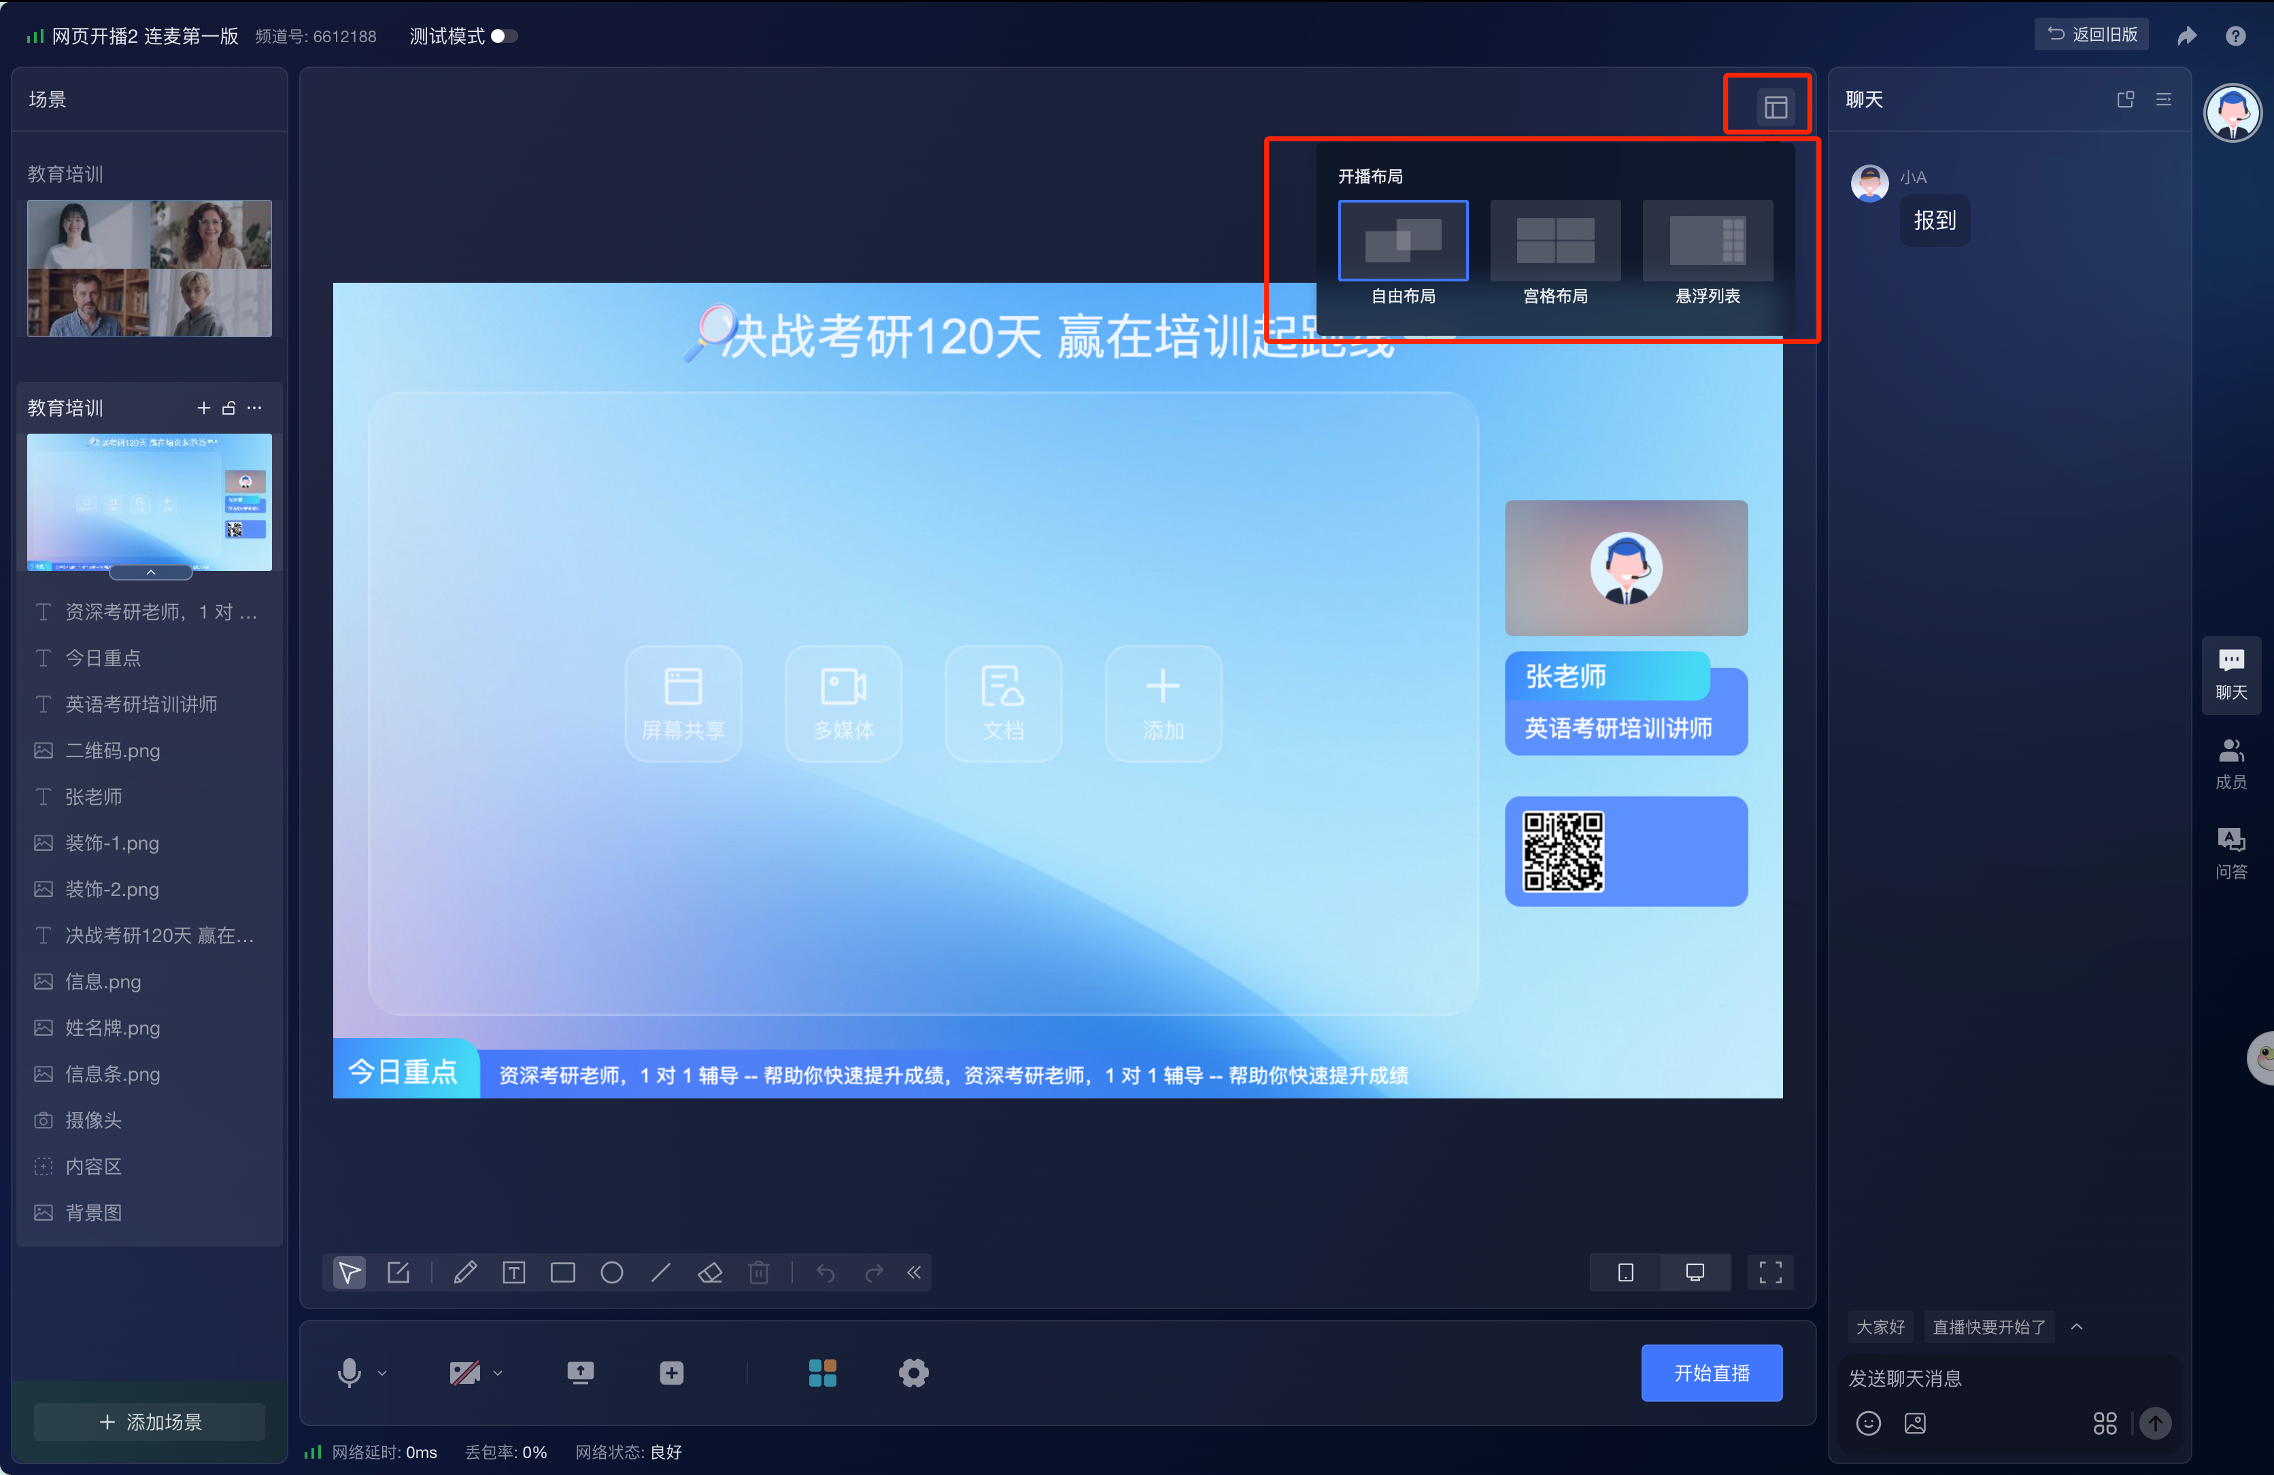Redo the last drawing action
Image resolution: width=2274 pixels, height=1475 pixels.
(x=875, y=1272)
